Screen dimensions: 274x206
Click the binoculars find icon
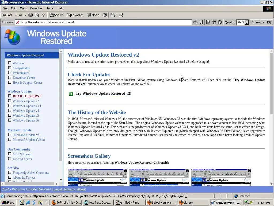click(214, 22)
